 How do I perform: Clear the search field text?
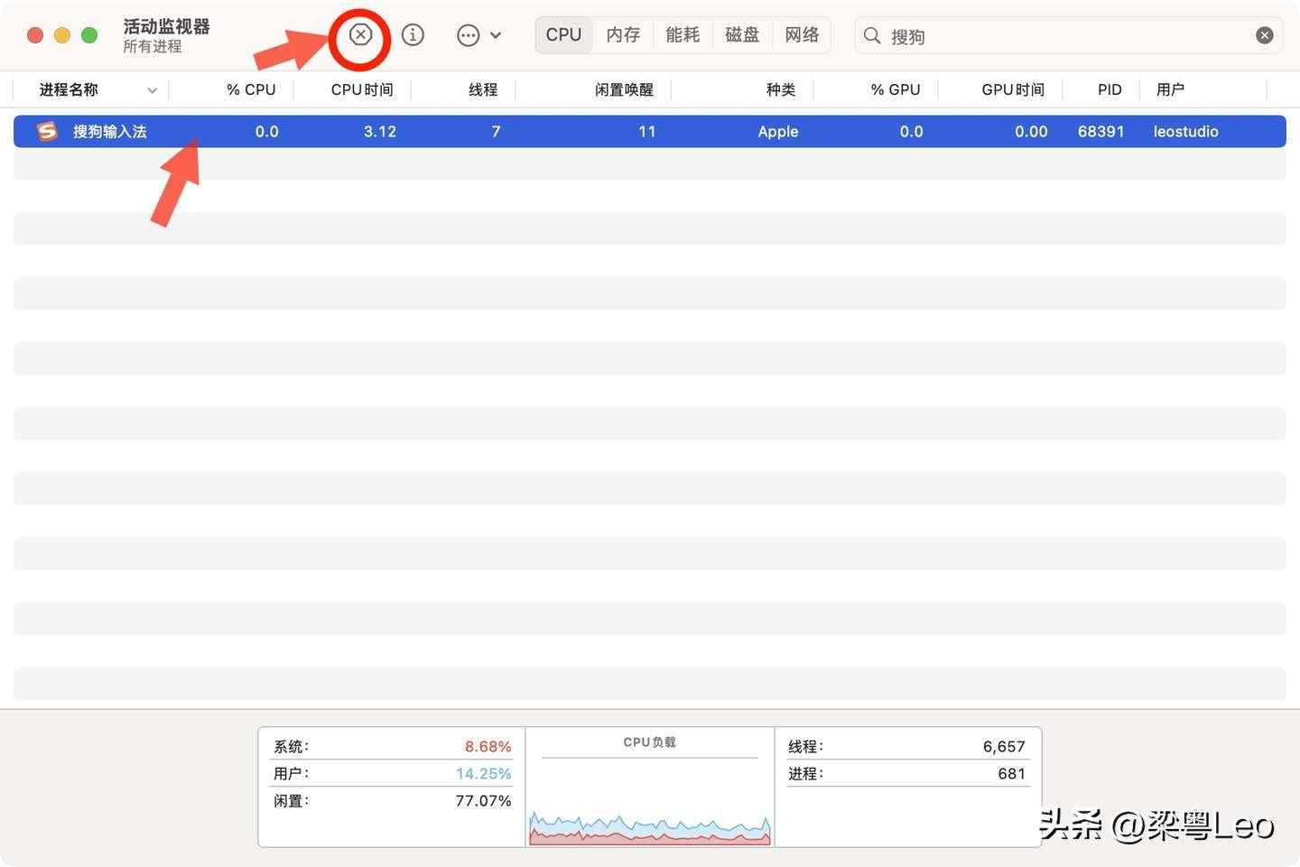coord(1264,35)
